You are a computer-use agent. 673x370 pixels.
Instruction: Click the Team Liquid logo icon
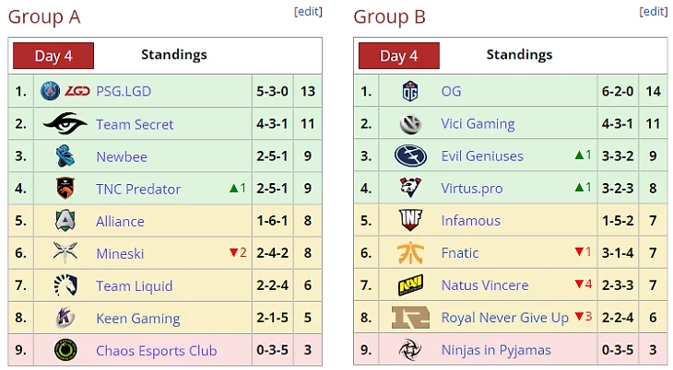coord(65,285)
